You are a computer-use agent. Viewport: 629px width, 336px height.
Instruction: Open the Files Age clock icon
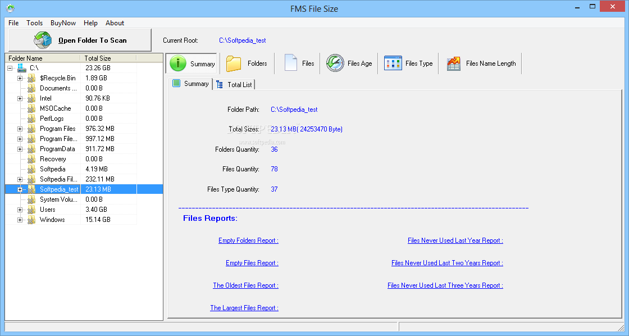coord(335,63)
